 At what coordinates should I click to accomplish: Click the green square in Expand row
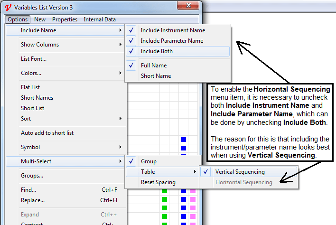point(164,216)
